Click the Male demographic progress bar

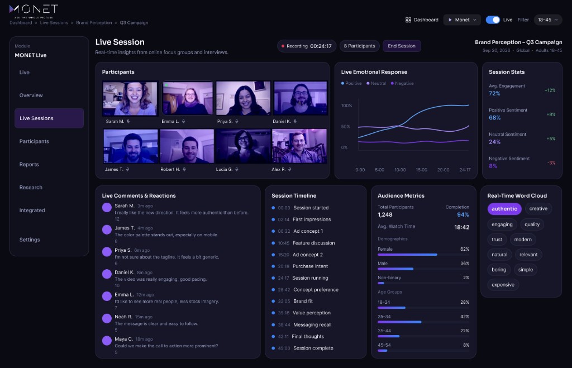tap(423, 269)
